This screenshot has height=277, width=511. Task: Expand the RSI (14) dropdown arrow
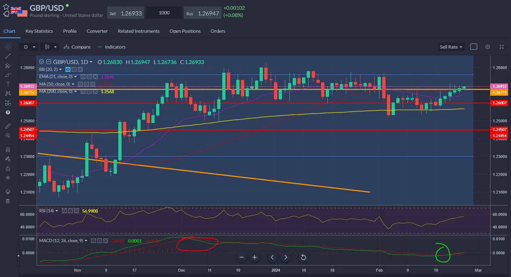pyautogui.click(x=57, y=210)
